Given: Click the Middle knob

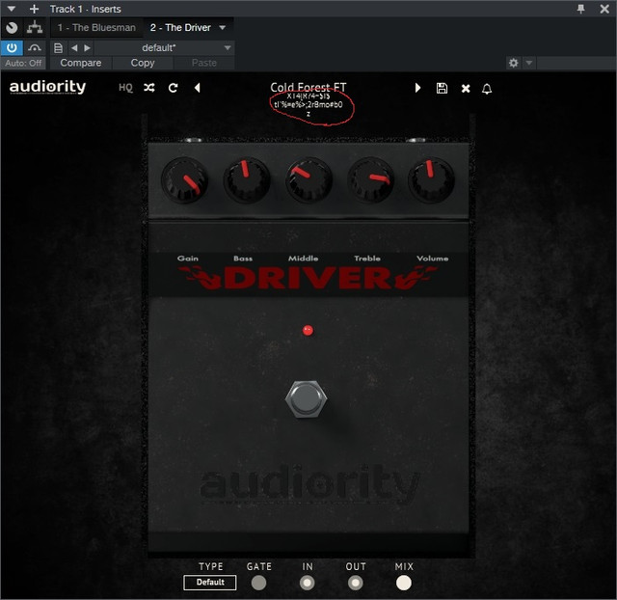Looking at the screenshot, I should point(308,180).
